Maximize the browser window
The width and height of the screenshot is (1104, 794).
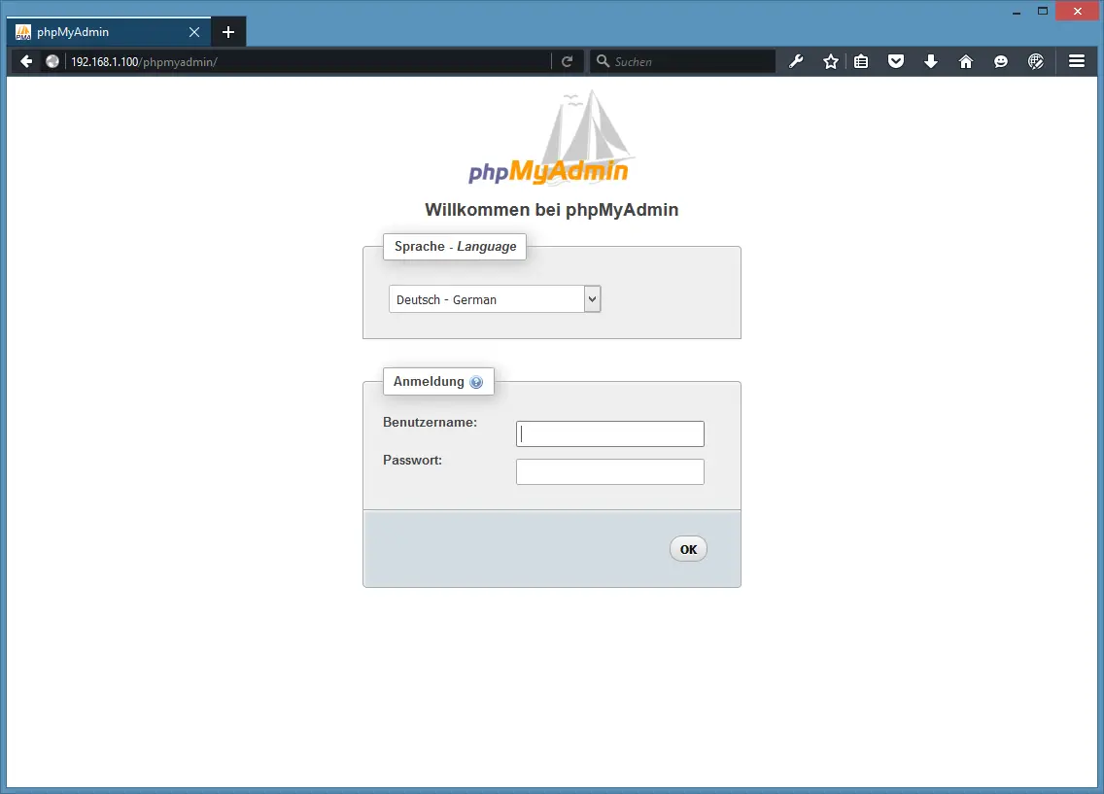1043,11
